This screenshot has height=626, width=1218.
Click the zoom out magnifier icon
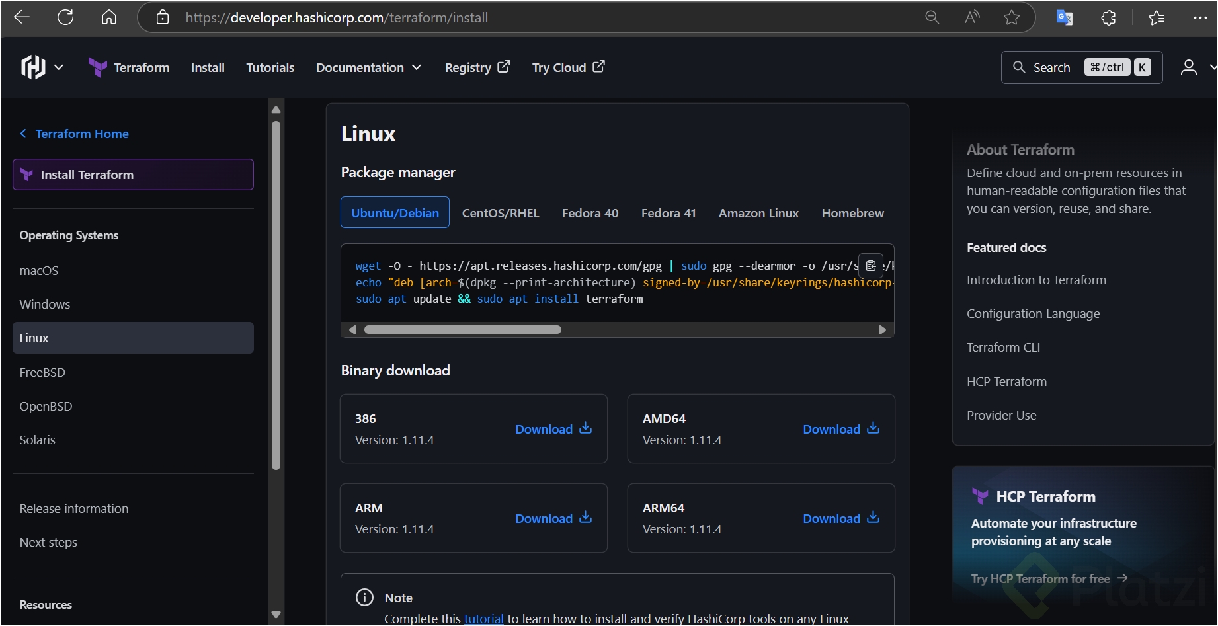click(932, 17)
